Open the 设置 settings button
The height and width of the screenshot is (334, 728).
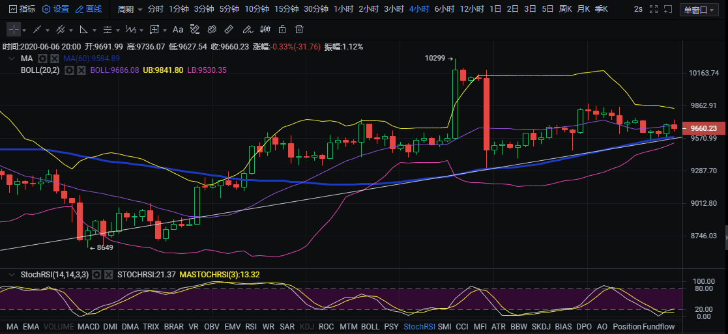(x=55, y=9)
